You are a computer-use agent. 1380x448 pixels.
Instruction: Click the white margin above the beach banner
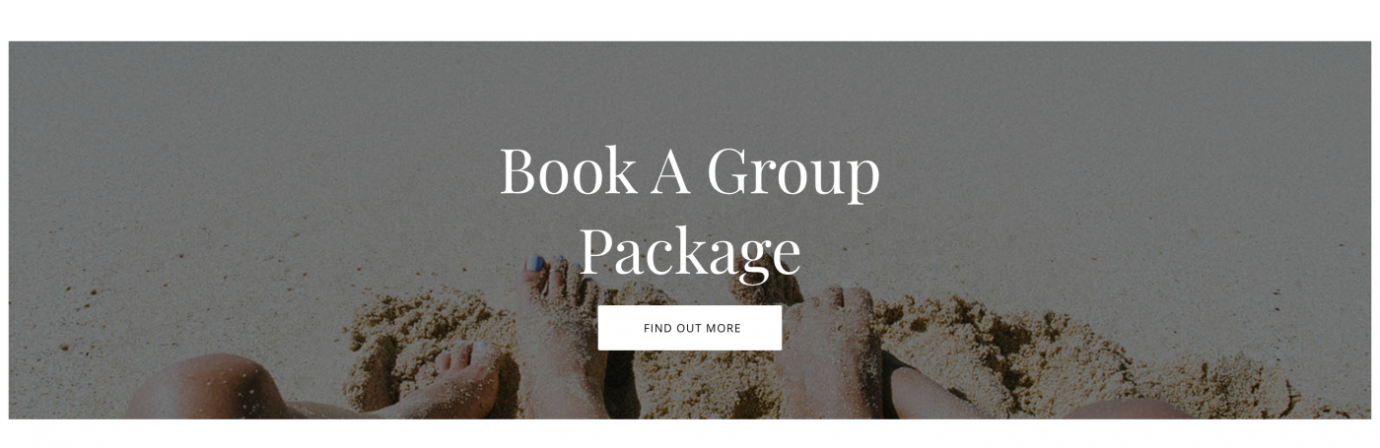pyautogui.click(x=690, y=20)
